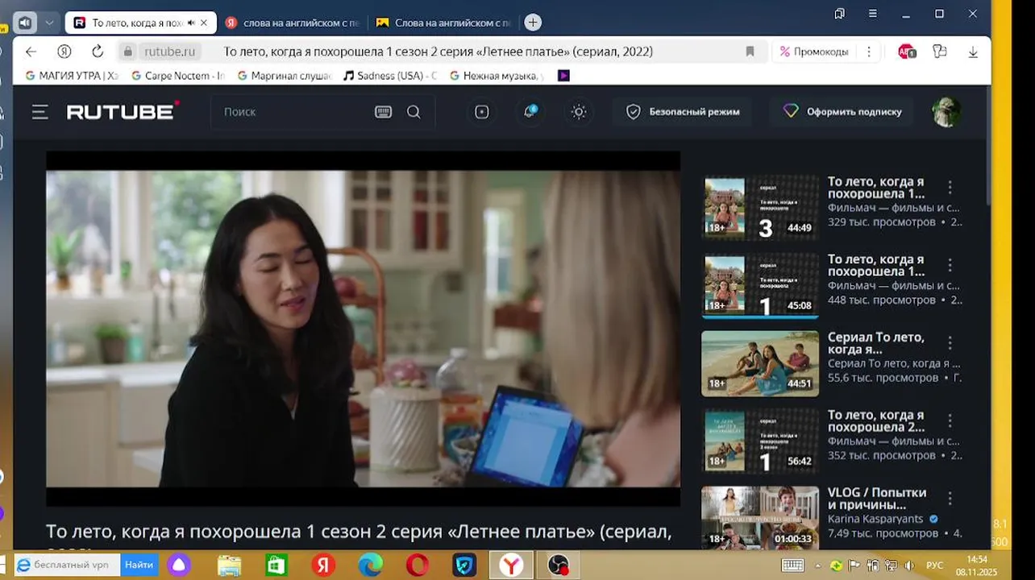Image resolution: width=1035 pixels, height=580 pixels.
Task: Toggle the Безопасный режим button
Action: point(683,112)
